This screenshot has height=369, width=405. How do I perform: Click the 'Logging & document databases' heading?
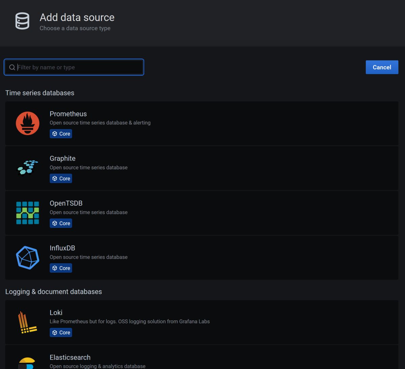[54, 292]
